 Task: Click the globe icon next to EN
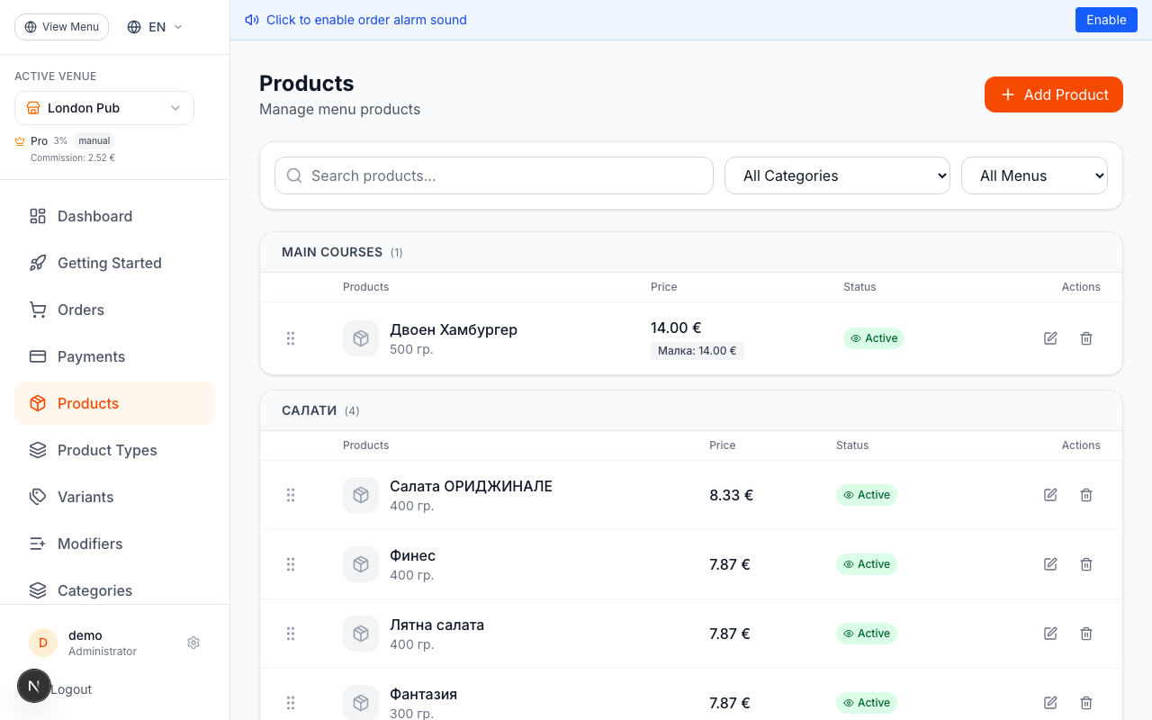[x=133, y=27]
